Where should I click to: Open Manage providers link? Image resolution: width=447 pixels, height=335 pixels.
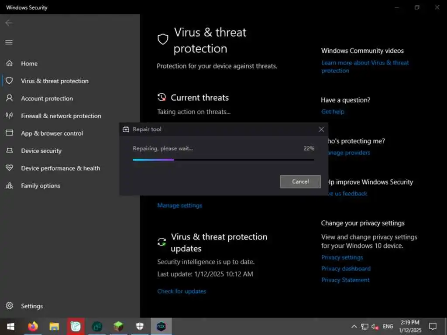pyautogui.click(x=349, y=153)
